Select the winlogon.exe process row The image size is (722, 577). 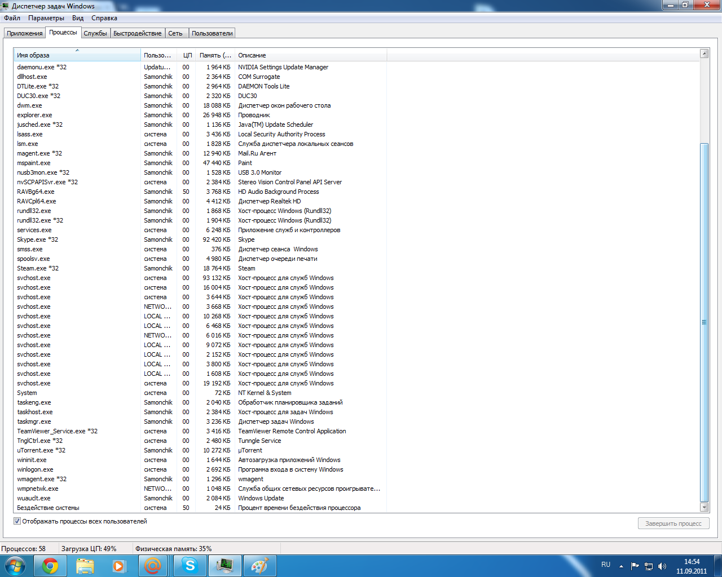(x=200, y=469)
